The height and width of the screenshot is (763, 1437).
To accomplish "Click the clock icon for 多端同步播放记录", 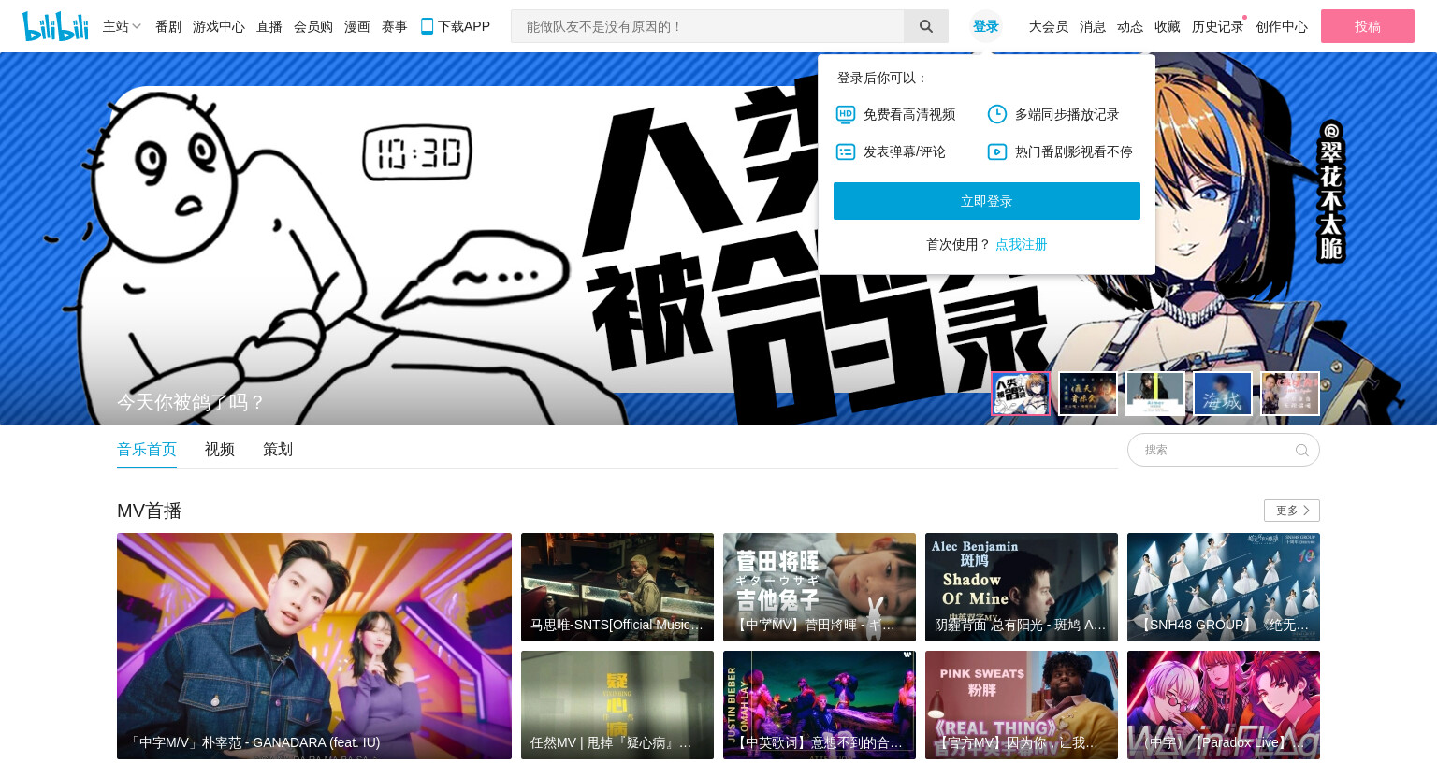I will pos(997,114).
